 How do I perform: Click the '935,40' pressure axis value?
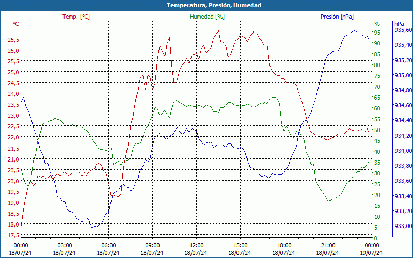tap(403, 45)
